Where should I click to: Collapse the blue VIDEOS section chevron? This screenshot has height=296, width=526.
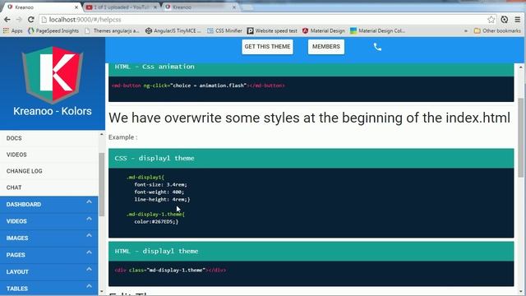coord(89,219)
